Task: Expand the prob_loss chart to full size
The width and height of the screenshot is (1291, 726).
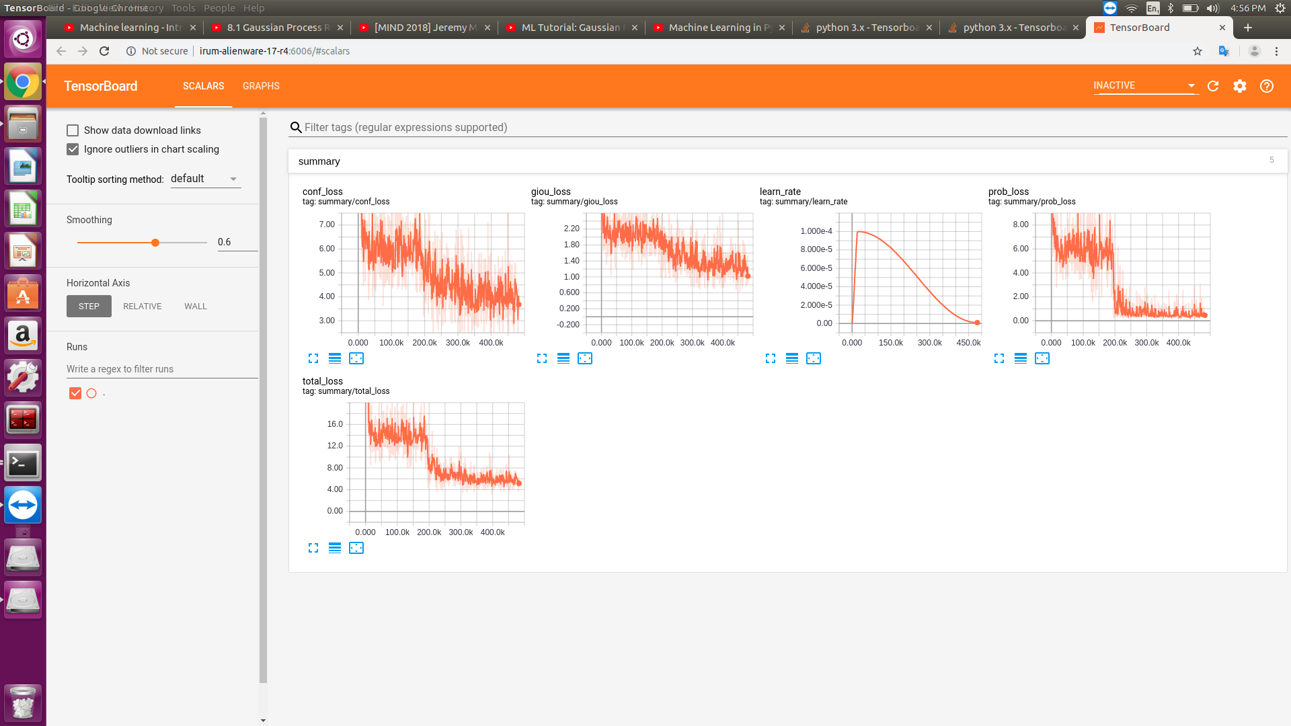Action: [x=999, y=358]
